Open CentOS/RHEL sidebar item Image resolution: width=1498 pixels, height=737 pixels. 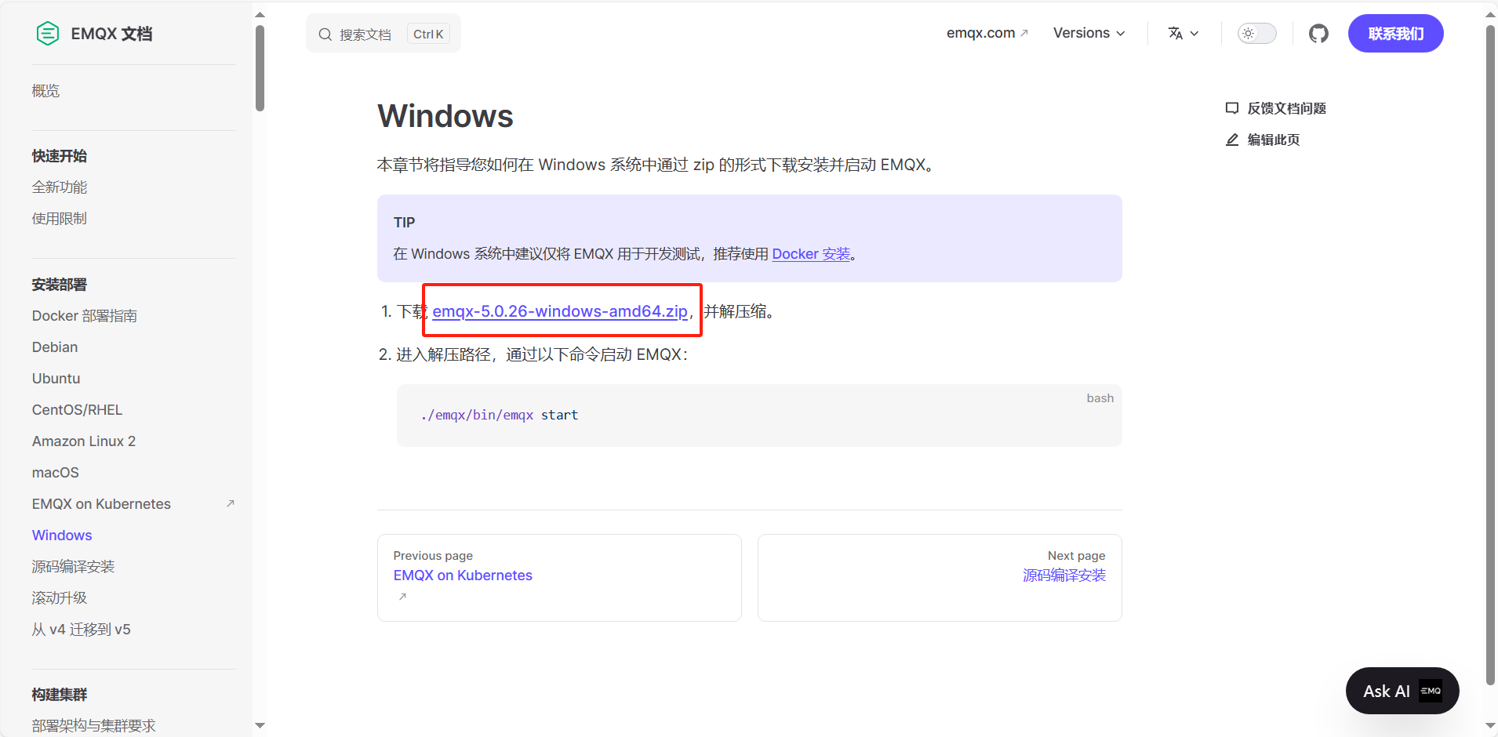(77, 410)
